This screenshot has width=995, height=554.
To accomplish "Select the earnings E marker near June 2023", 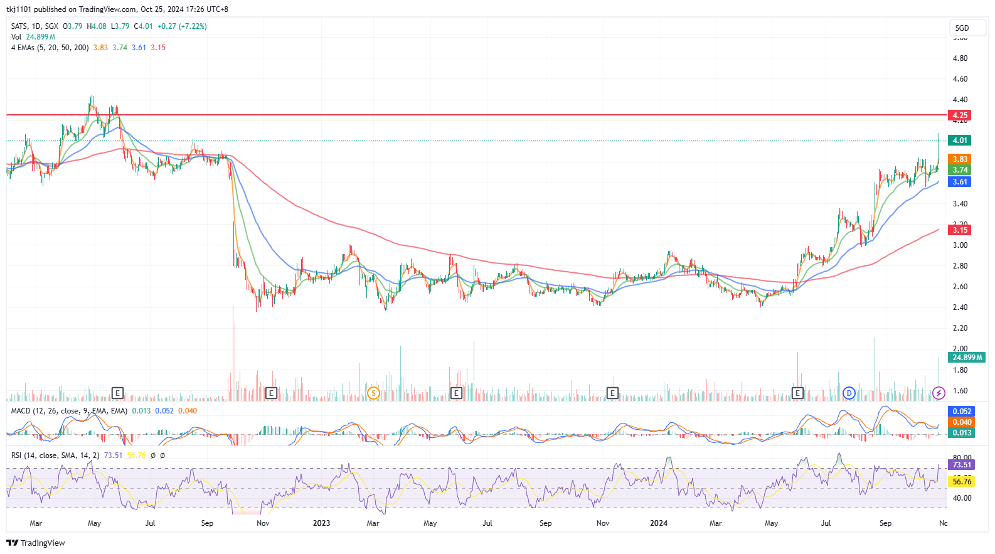I will click(x=456, y=393).
